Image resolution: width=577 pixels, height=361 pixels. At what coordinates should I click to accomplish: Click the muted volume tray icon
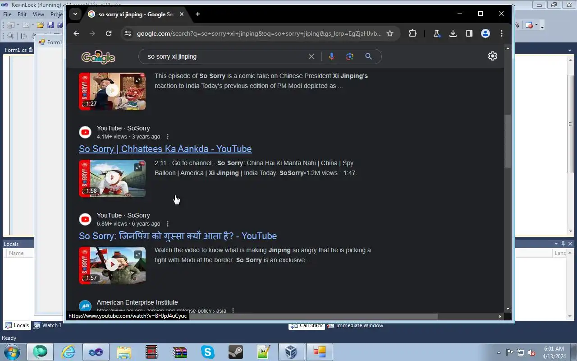531,352
